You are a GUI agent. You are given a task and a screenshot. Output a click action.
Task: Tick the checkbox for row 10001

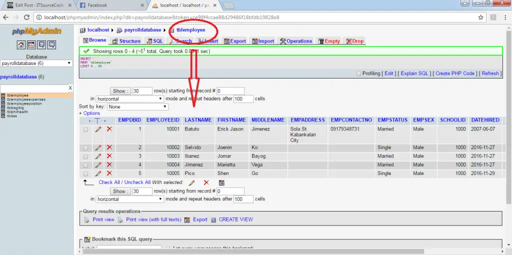click(x=85, y=129)
